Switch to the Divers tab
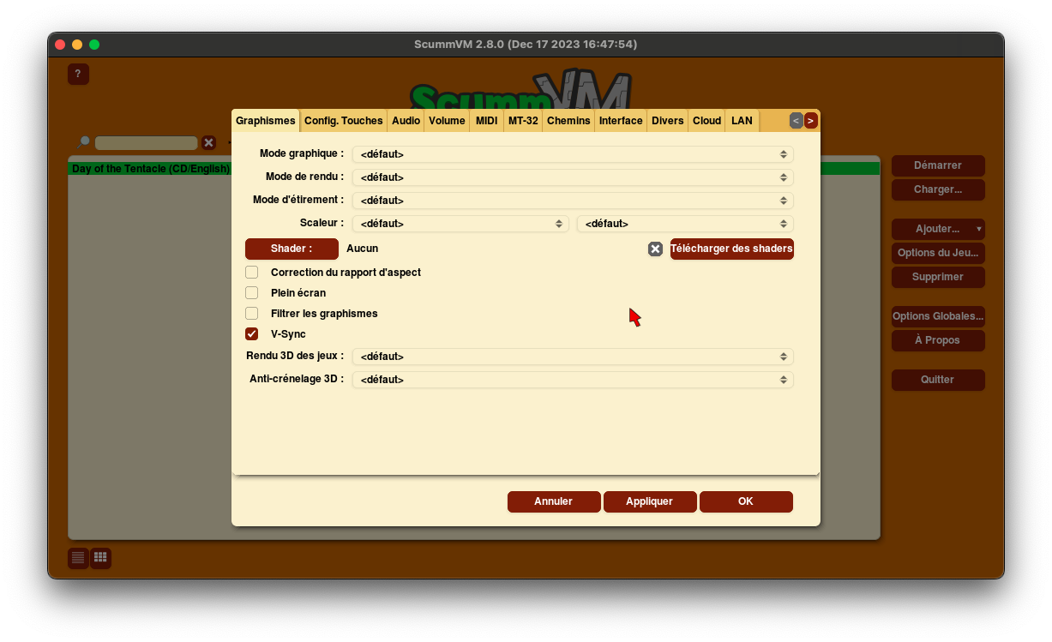1052x642 pixels. coord(668,121)
